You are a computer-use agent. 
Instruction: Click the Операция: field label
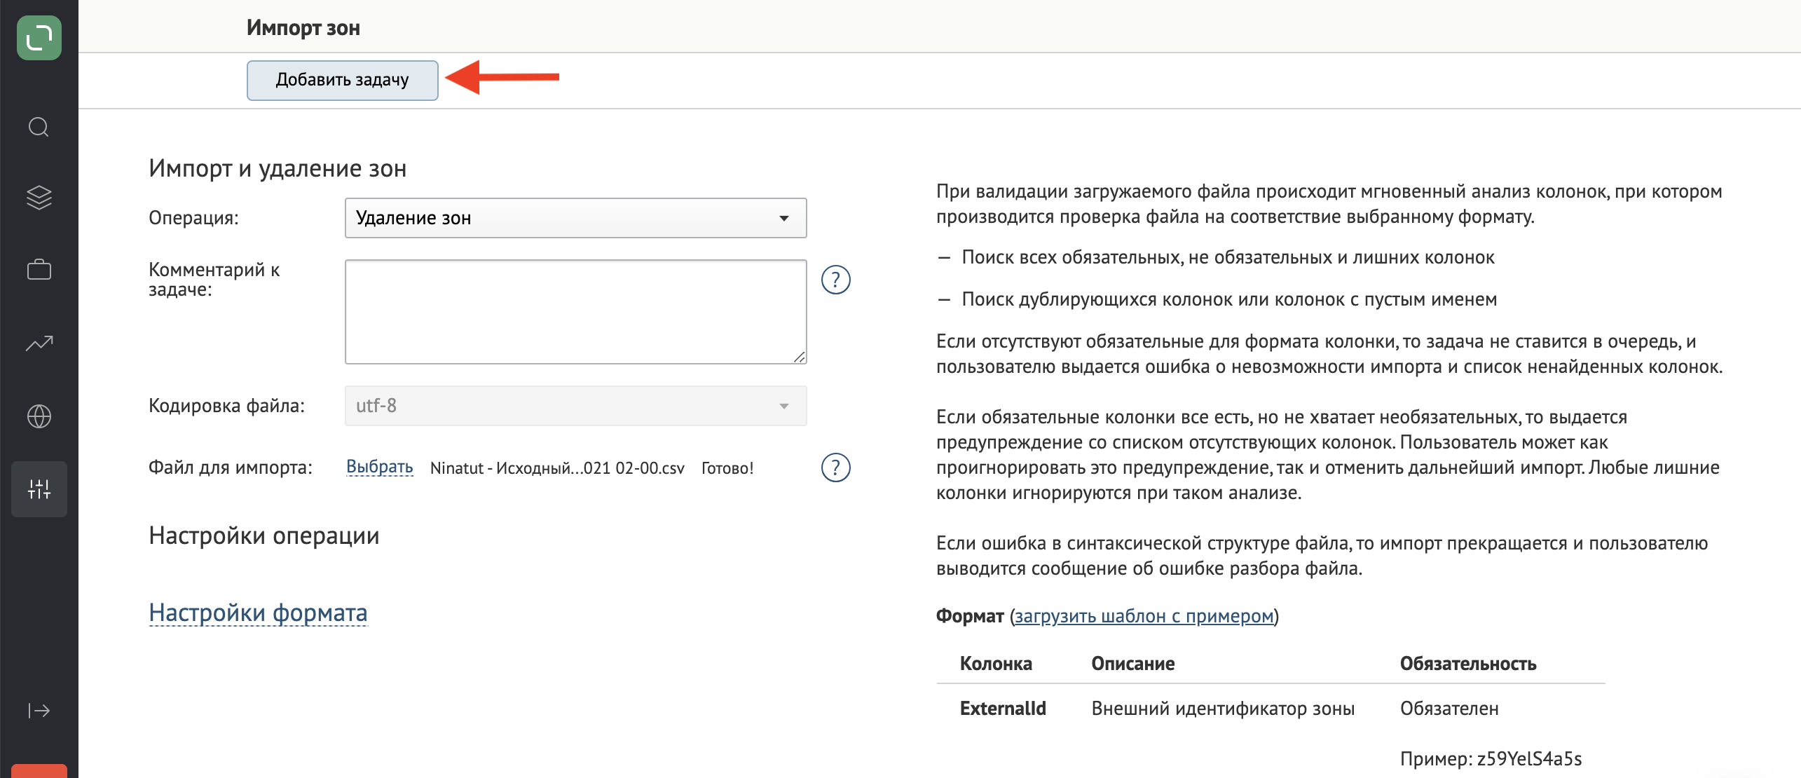tap(193, 218)
